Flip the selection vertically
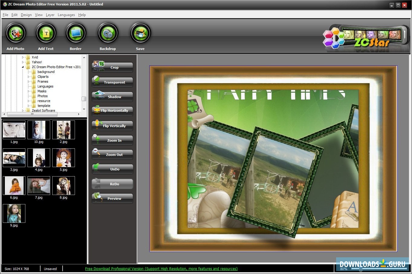Screen dimensions: 412x274 (x=112, y=125)
